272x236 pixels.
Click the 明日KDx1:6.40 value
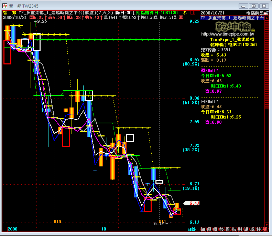(226, 86)
